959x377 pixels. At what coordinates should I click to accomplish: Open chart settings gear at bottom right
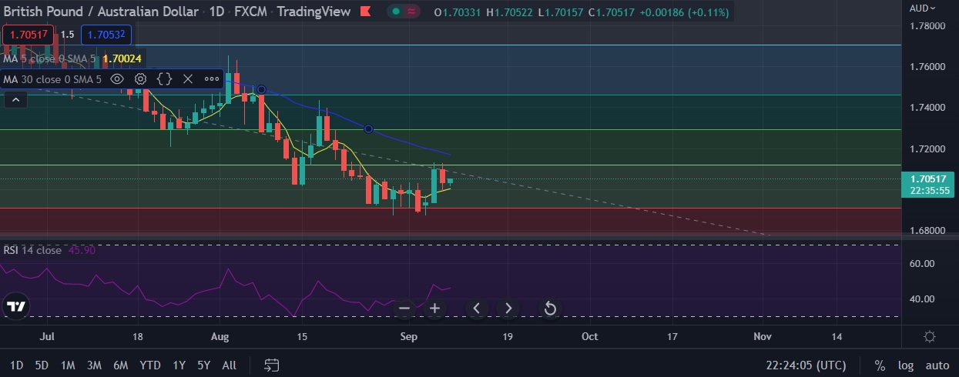(930, 337)
